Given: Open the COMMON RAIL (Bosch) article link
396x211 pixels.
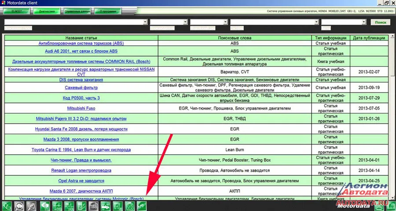Looking at the screenshot, I should point(81,61).
